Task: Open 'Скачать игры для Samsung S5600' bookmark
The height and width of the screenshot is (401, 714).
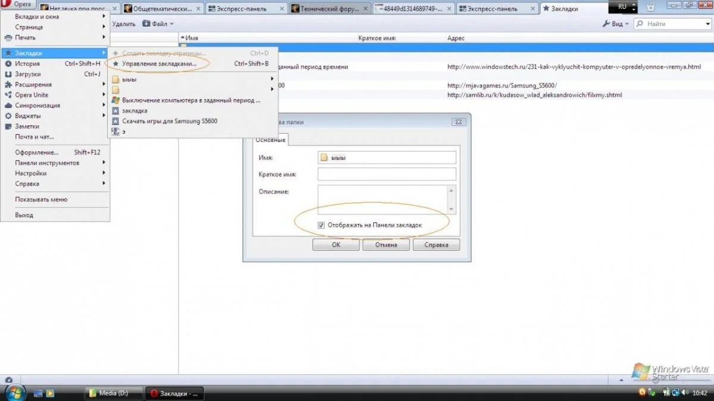Action: [192, 121]
